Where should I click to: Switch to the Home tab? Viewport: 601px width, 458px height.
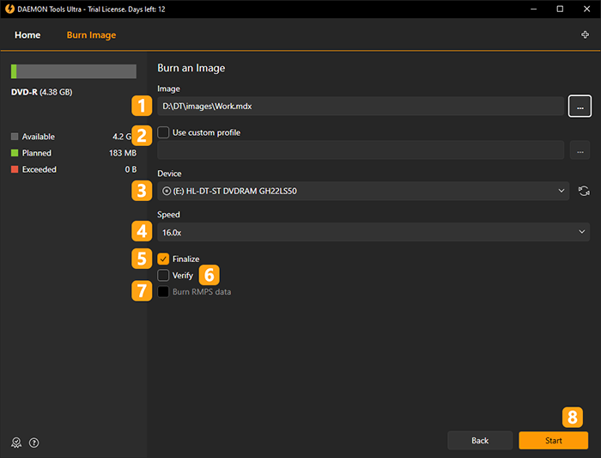[x=27, y=35]
